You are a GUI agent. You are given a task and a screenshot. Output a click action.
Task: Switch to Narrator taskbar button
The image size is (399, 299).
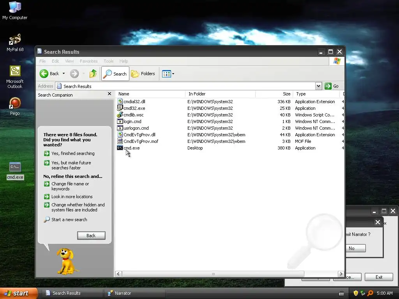[x=134, y=293]
